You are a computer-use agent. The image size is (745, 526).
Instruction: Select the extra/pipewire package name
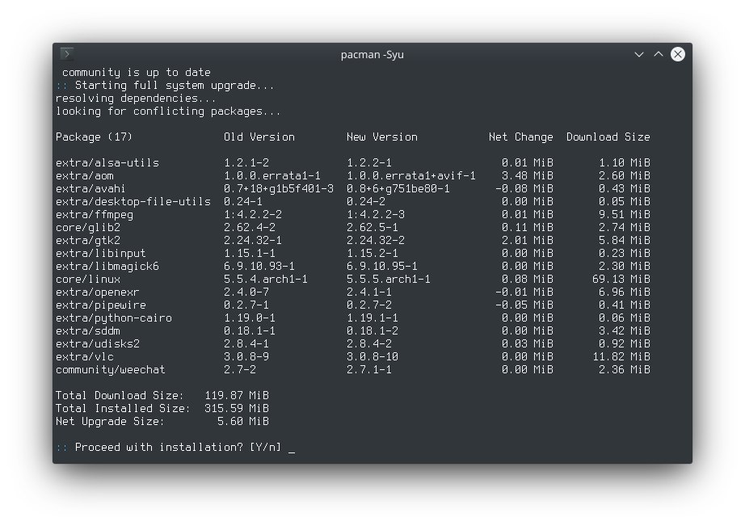click(101, 305)
